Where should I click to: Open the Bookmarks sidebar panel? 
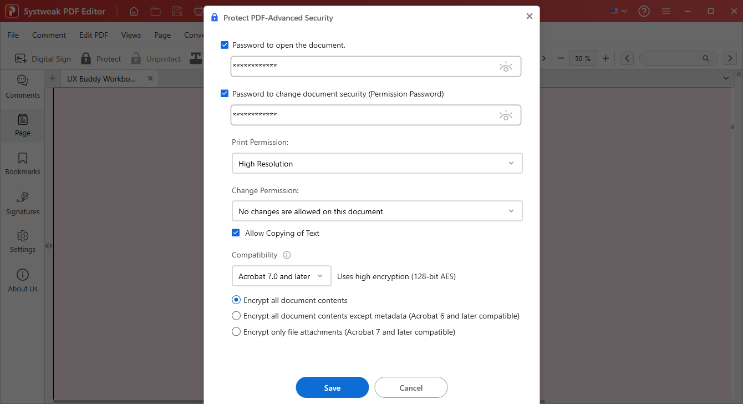tap(22, 164)
